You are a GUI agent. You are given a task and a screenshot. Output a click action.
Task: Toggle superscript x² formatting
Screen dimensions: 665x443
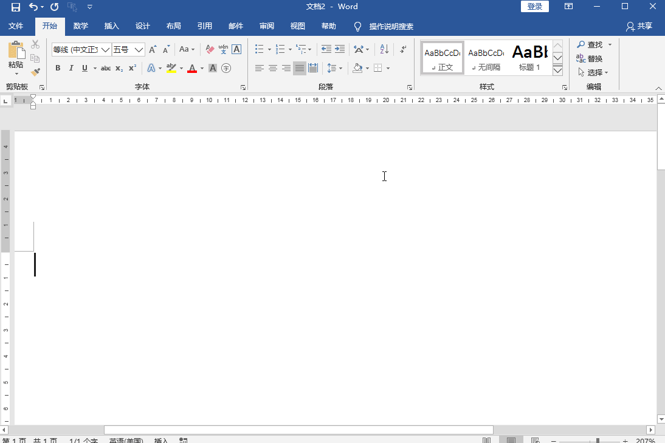133,68
